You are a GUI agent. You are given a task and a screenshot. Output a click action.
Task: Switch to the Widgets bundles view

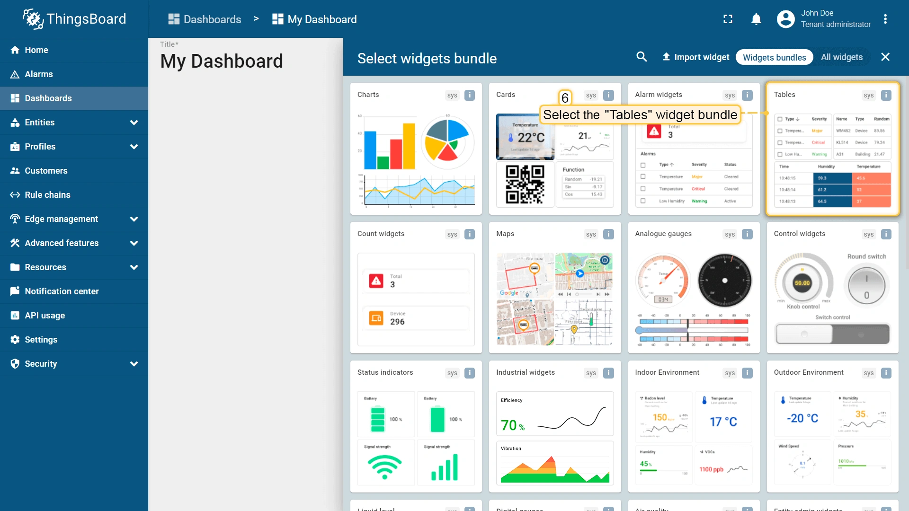point(774,57)
